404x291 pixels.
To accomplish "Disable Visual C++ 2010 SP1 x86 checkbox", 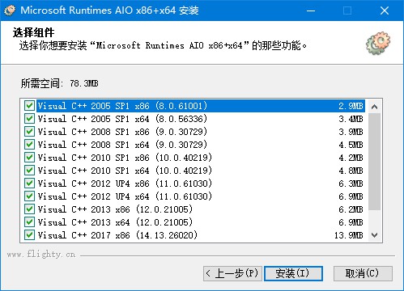I will pyautogui.click(x=29, y=158).
